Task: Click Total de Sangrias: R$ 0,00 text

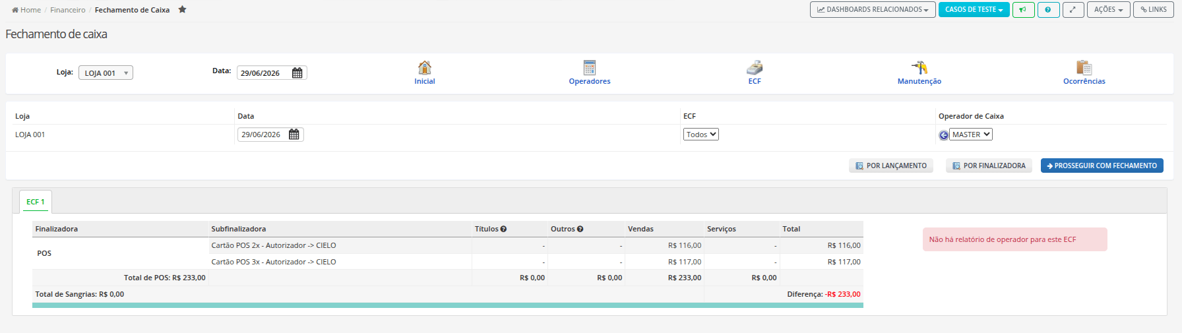Action: click(80, 294)
